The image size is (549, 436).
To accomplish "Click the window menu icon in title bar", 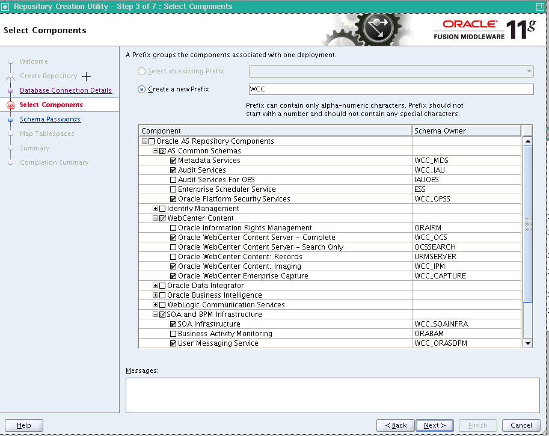I will (5, 6).
